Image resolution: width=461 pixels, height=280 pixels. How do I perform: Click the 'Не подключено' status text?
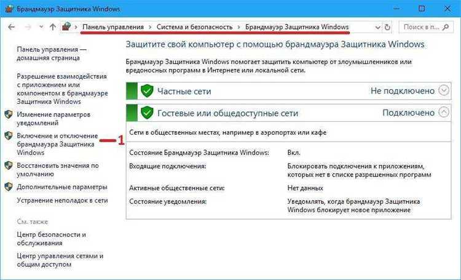(x=403, y=90)
